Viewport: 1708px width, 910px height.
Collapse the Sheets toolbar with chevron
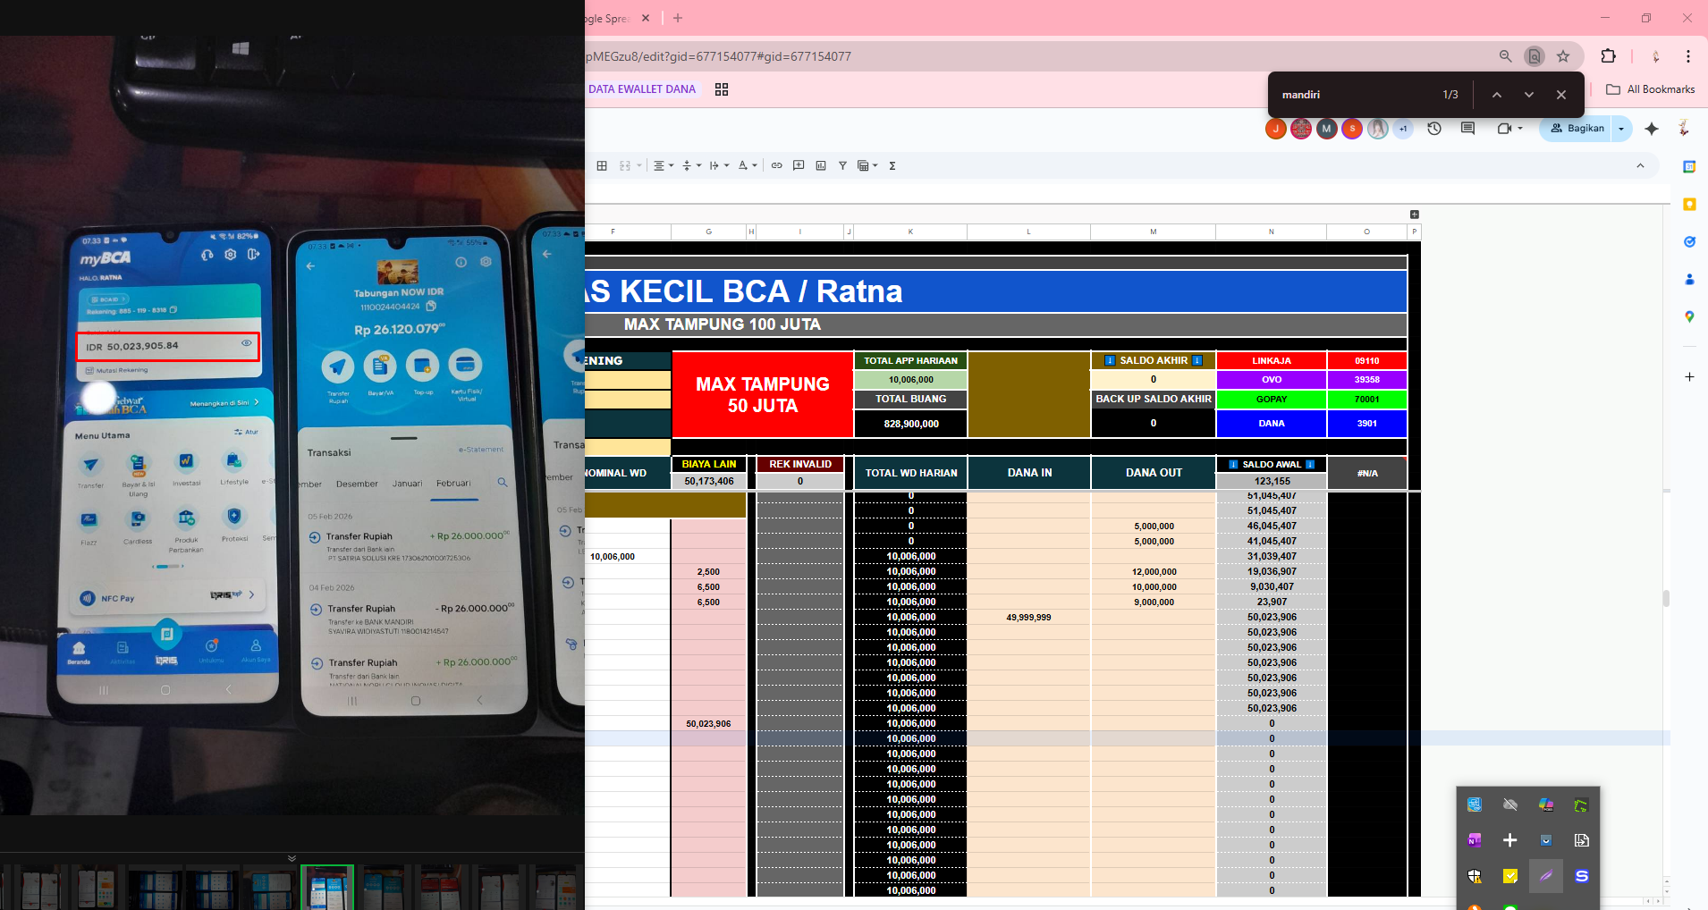(1640, 165)
